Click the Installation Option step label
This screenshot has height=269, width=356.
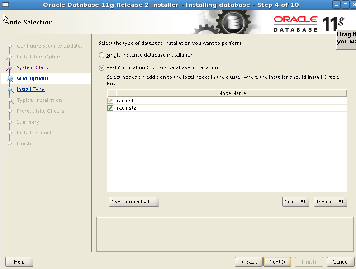[39, 57]
